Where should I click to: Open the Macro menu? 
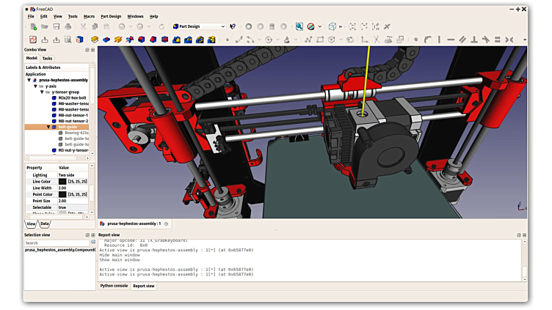point(89,16)
